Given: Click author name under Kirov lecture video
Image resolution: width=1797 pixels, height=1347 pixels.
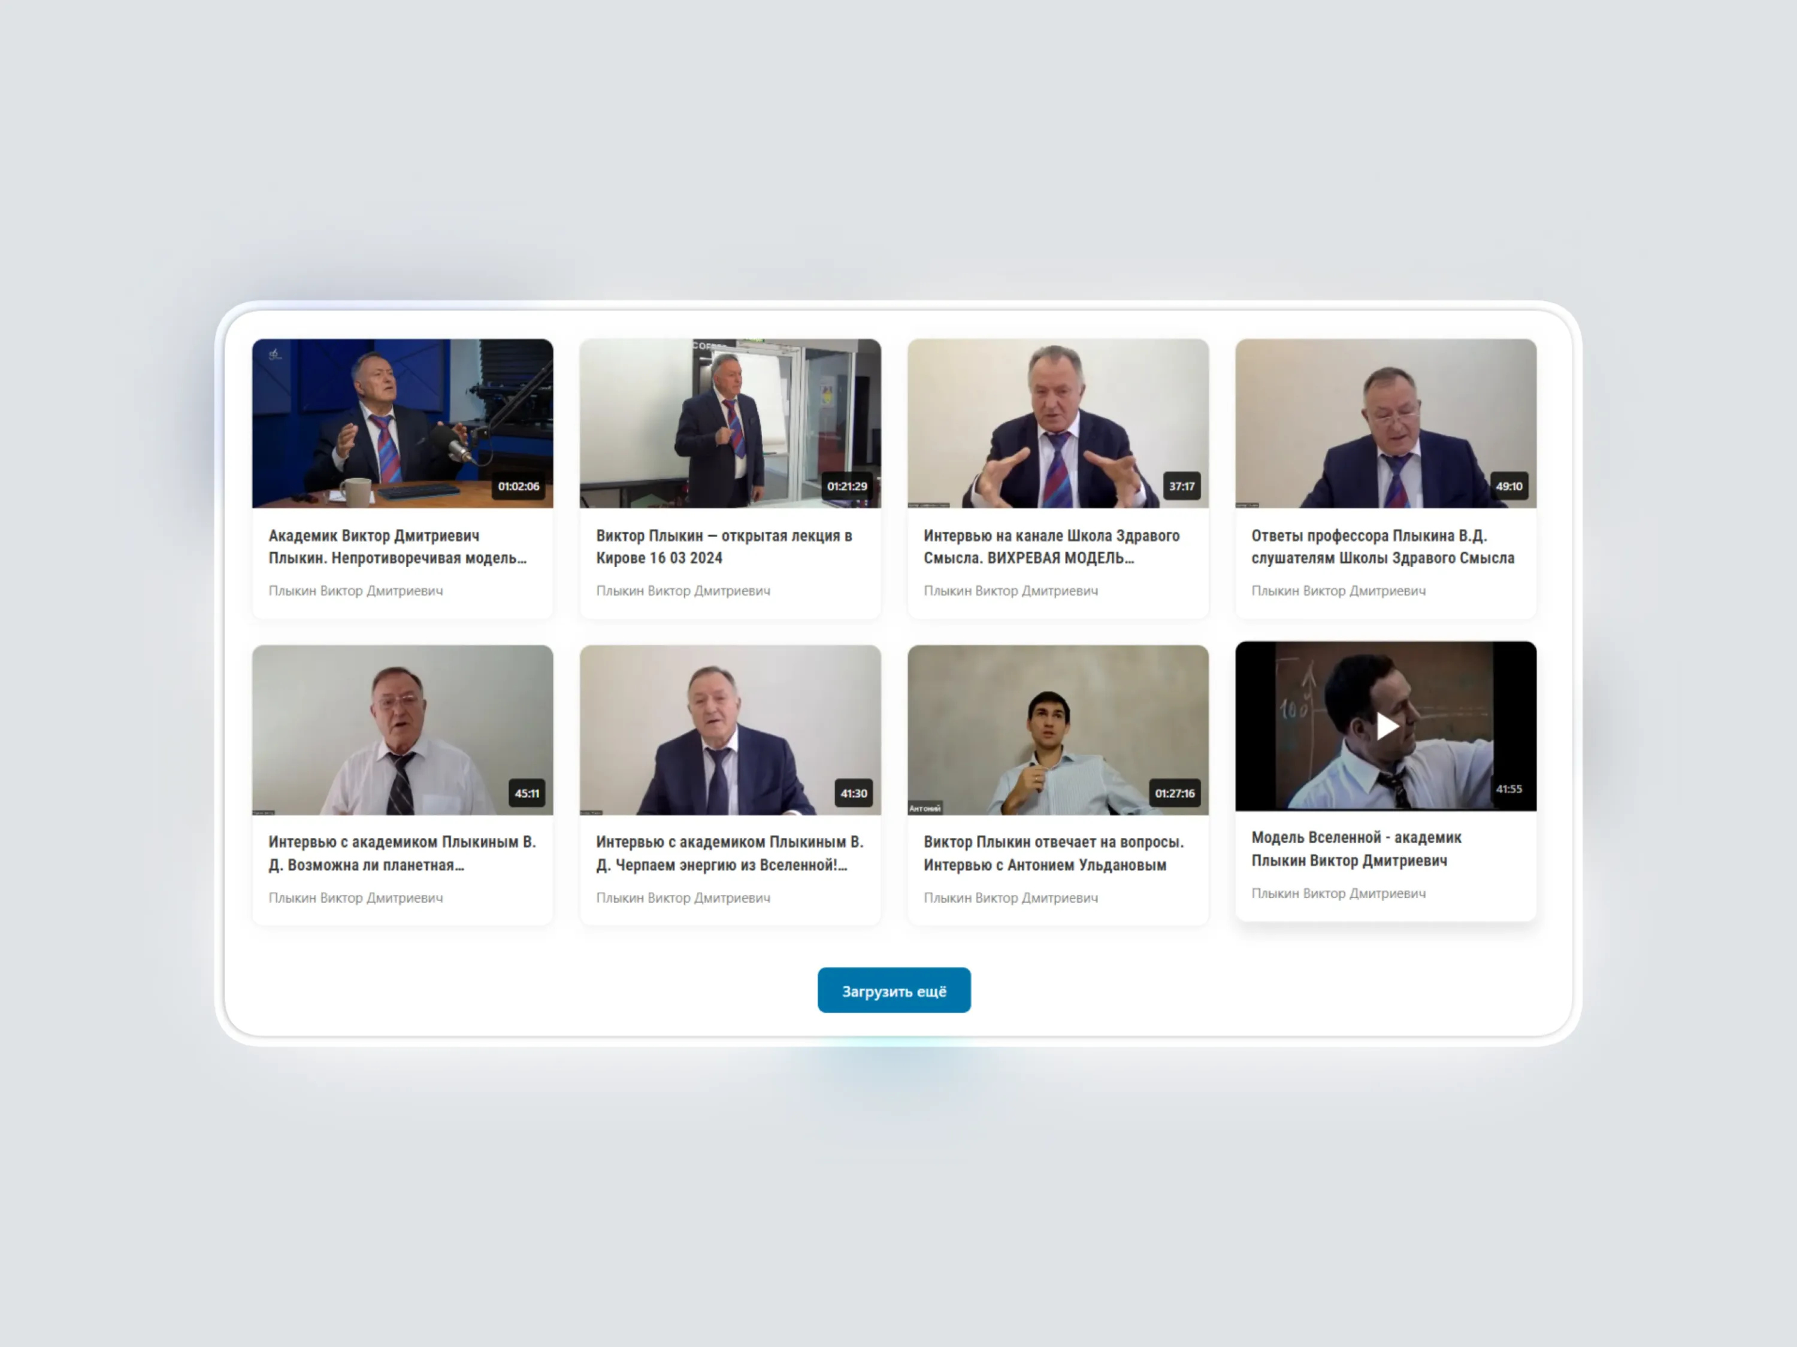Looking at the screenshot, I should (x=683, y=591).
